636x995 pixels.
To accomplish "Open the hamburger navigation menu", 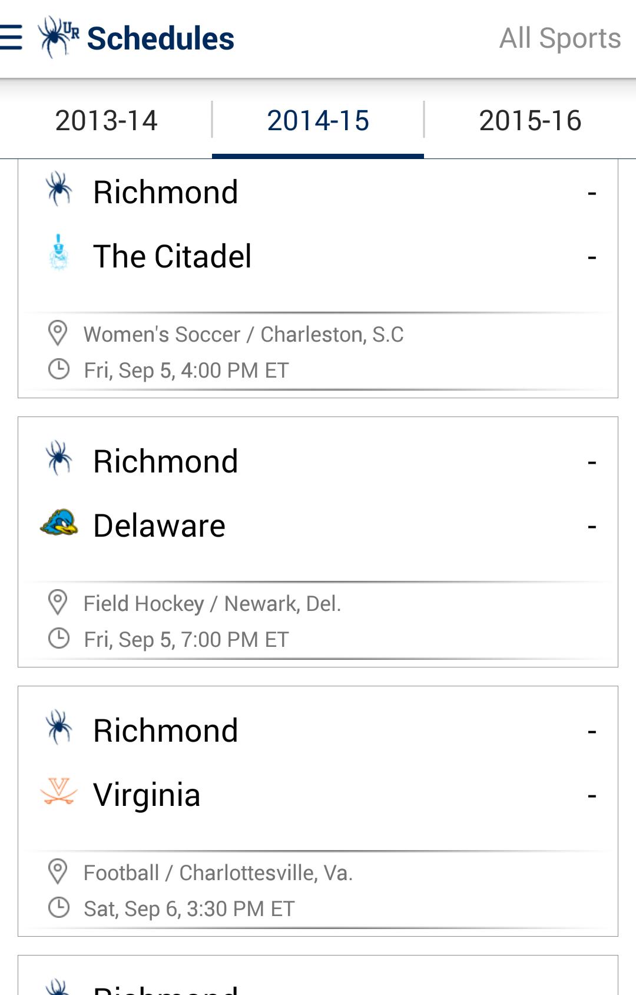I will click(x=12, y=38).
